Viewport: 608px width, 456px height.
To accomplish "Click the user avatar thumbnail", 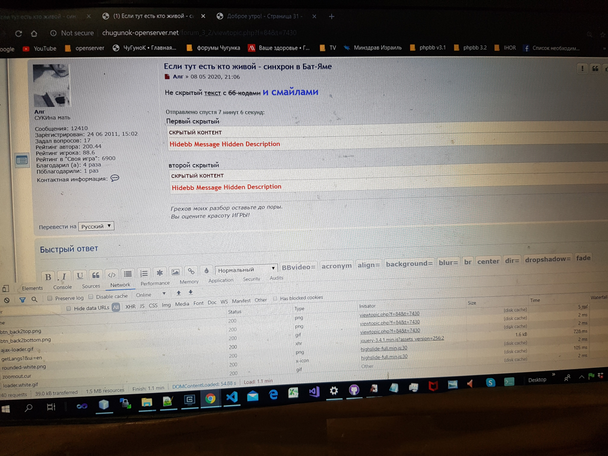I will (52, 86).
